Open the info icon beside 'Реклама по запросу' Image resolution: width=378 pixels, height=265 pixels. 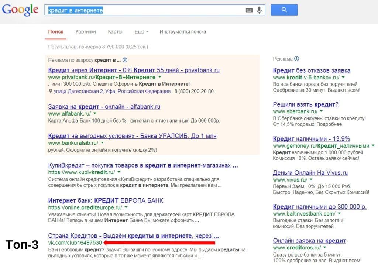125,60
